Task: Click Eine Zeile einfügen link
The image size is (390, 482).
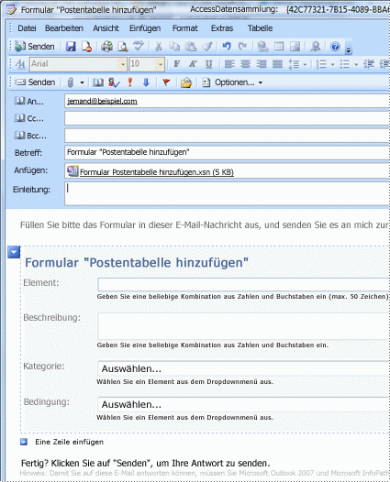Action: tap(69, 442)
